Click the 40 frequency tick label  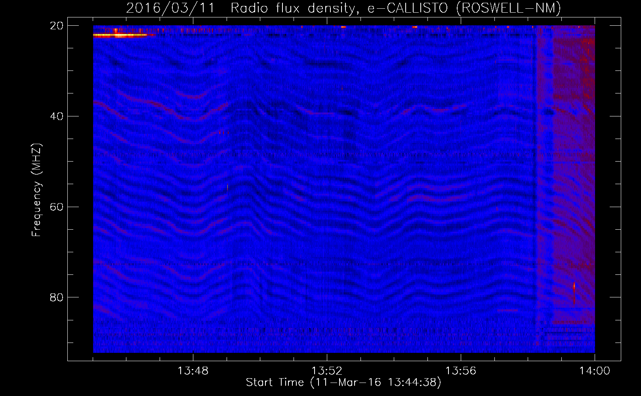(57, 116)
